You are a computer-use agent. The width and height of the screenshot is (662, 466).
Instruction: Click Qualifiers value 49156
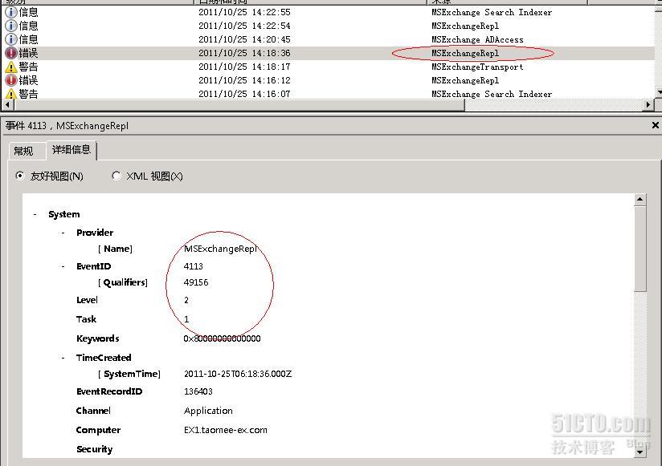click(x=196, y=282)
